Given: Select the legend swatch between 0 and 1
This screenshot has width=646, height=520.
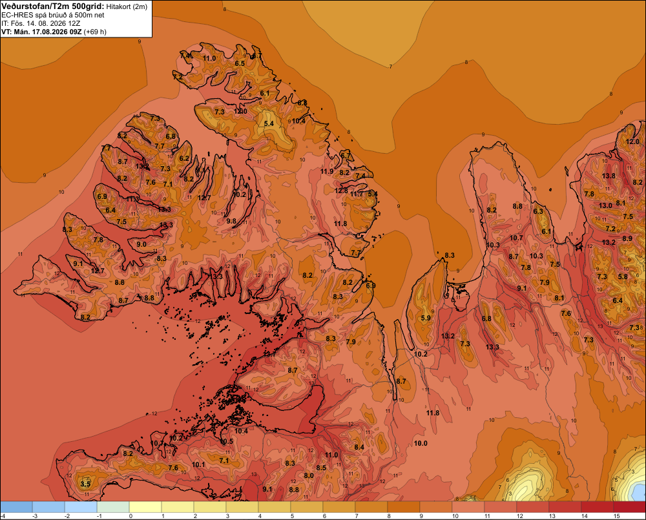Looking at the screenshot, I should click(145, 507).
